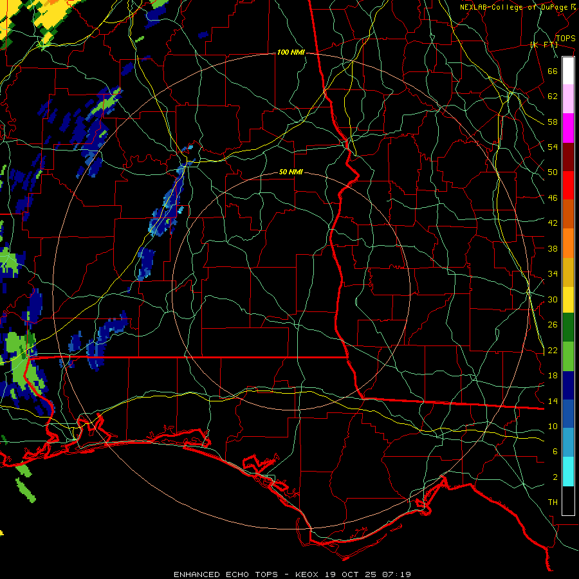
Task: Click the yellow legend swatch
Action: [568, 299]
